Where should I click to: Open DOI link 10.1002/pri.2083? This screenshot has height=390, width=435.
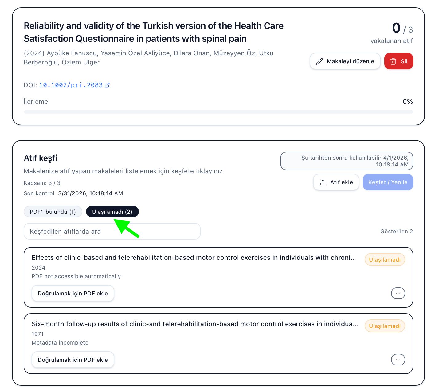71,85
